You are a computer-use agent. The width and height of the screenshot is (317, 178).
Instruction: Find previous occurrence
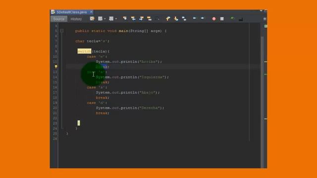coord(133,19)
